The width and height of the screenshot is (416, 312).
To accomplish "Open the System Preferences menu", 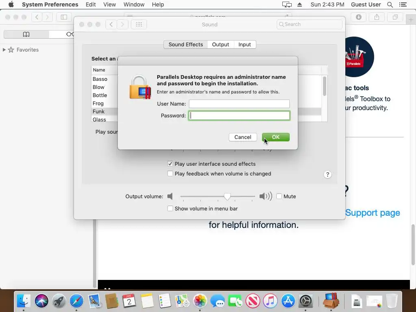I will 50,4.
